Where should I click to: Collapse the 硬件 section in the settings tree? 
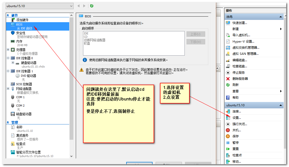(x=8, y=15)
